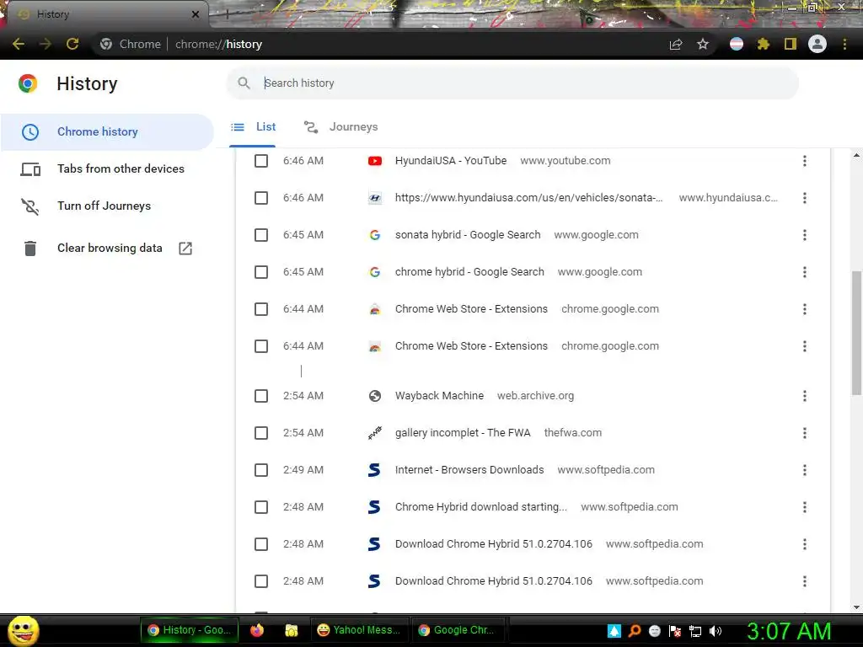Click into the Search history field
This screenshot has height=647, width=863.
pyautogui.click(x=512, y=83)
